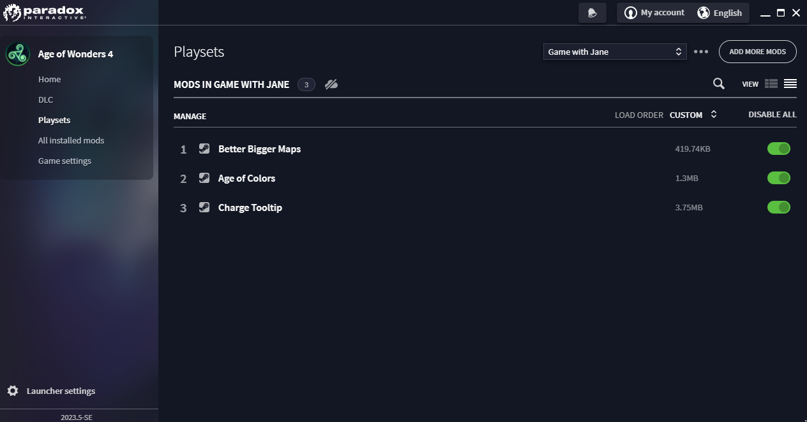Image resolution: width=807 pixels, height=422 pixels.
Task: Turn off the Charge Tooltip mod switch
Action: click(778, 207)
